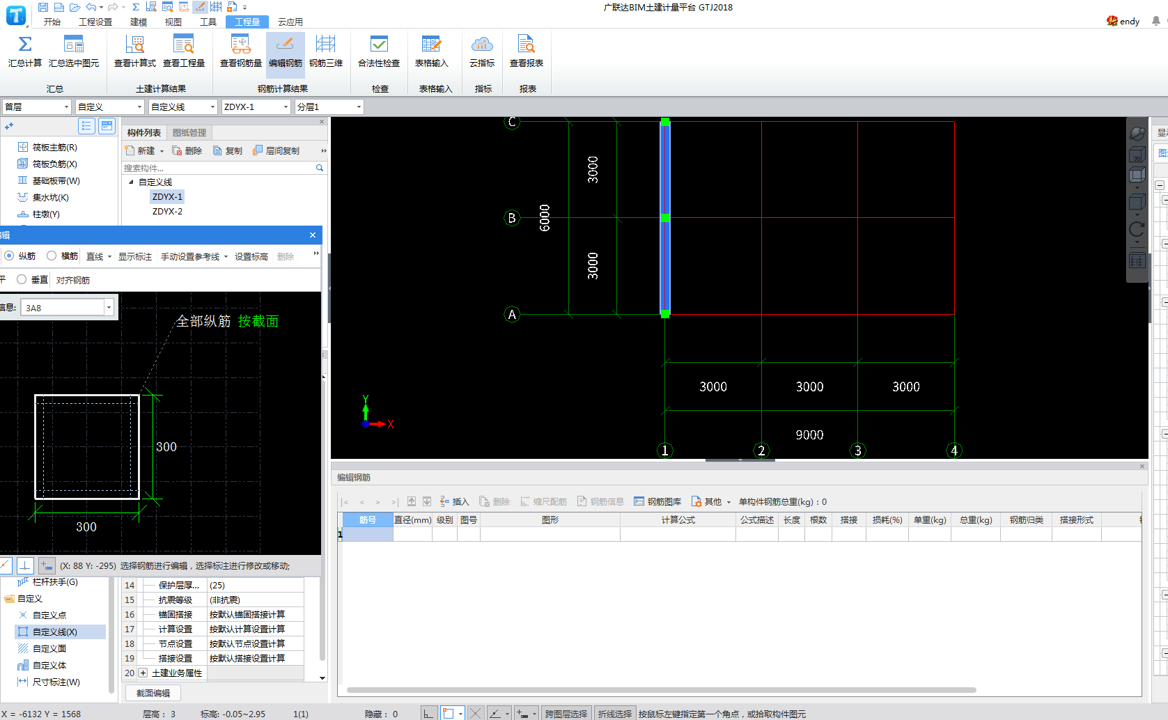Open the 分层1 dropdown
Image resolution: width=1168 pixels, height=720 pixels.
click(x=329, y=107)
